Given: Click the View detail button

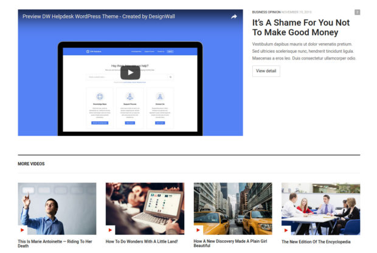Looking at the screenshot, I should click(266, 71).
